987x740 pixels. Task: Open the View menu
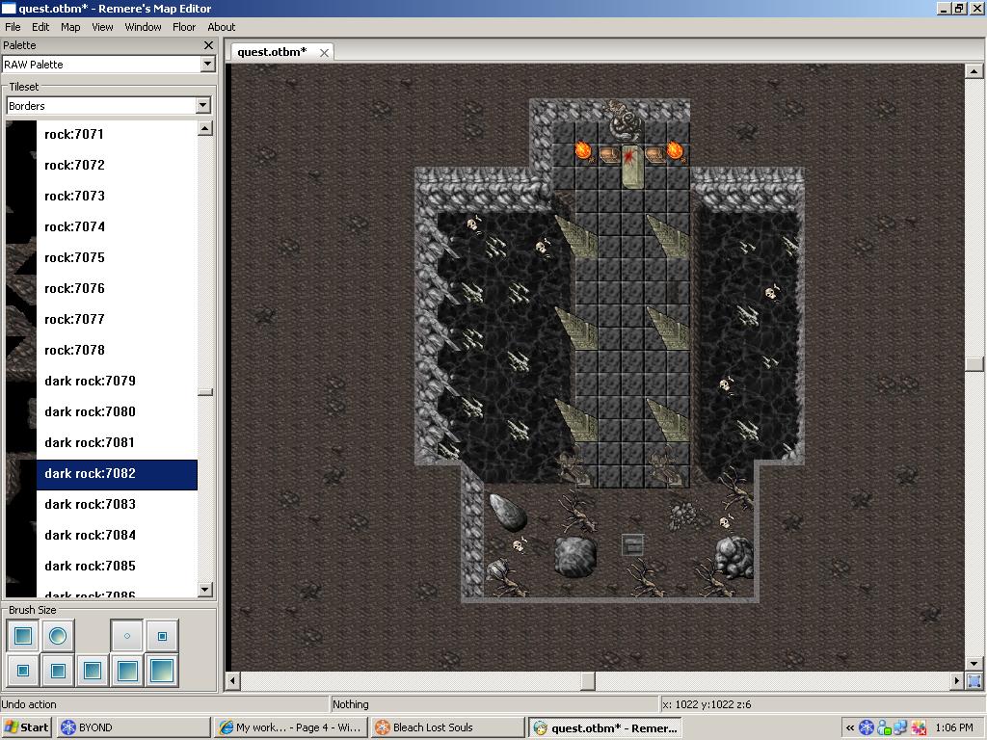(x=102, y=27)
